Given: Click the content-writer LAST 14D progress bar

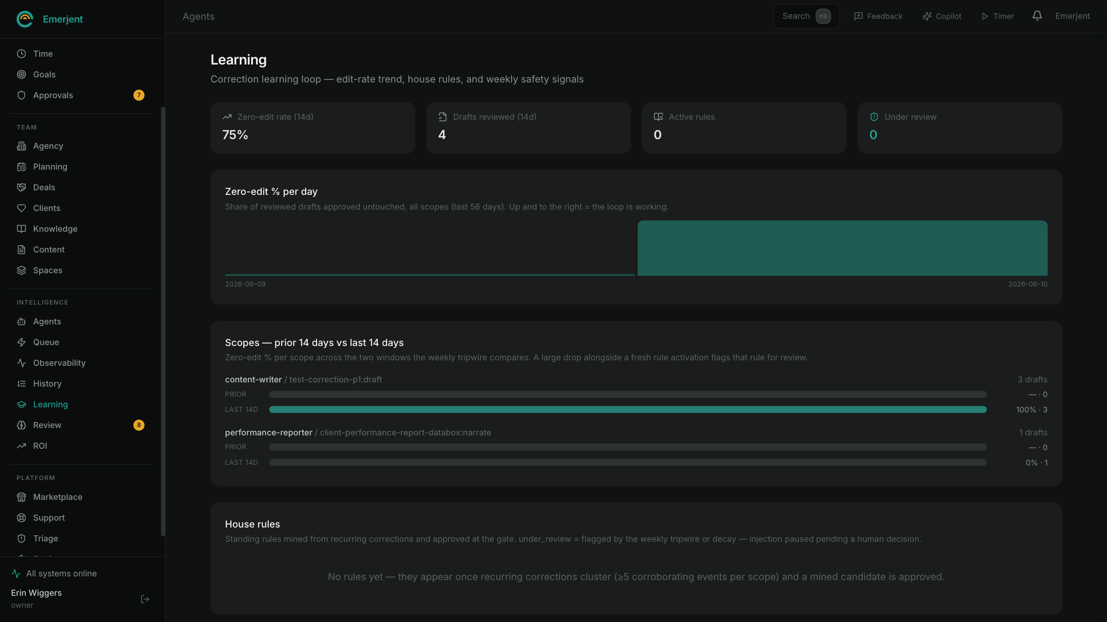Looking at the screenshot, I should click(628, 409).
